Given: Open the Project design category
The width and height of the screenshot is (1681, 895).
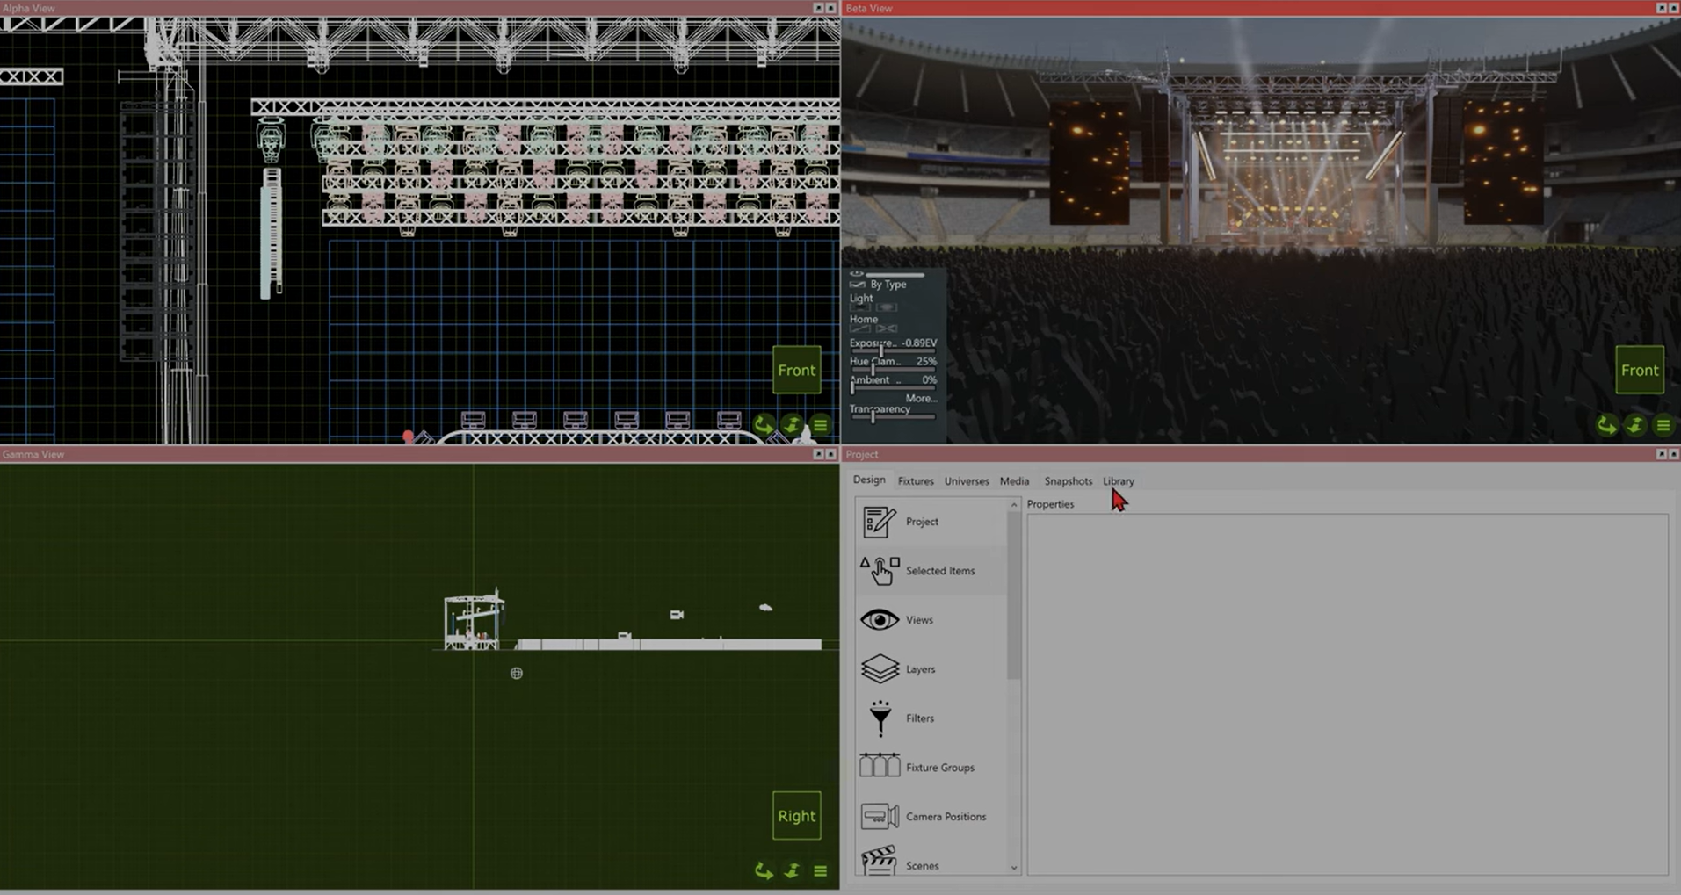Looking at the screenshot, I should pyautogui.click(x=921, y=522).
